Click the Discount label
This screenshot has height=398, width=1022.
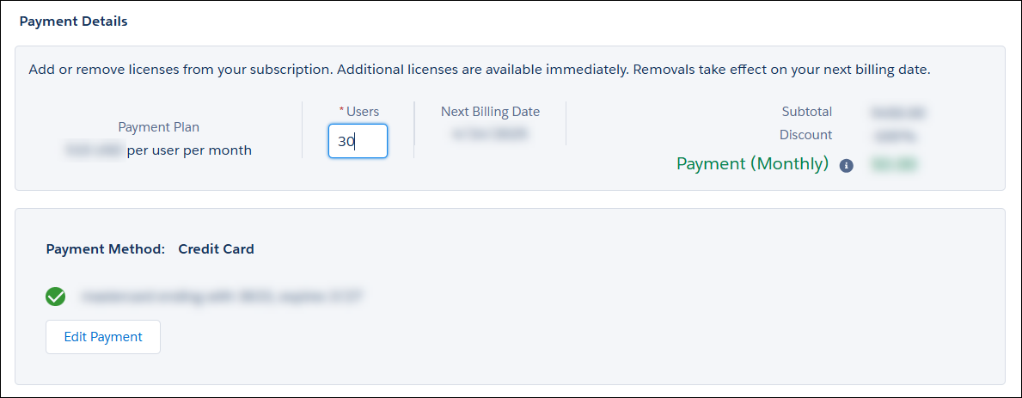click(x=805, y=135)
